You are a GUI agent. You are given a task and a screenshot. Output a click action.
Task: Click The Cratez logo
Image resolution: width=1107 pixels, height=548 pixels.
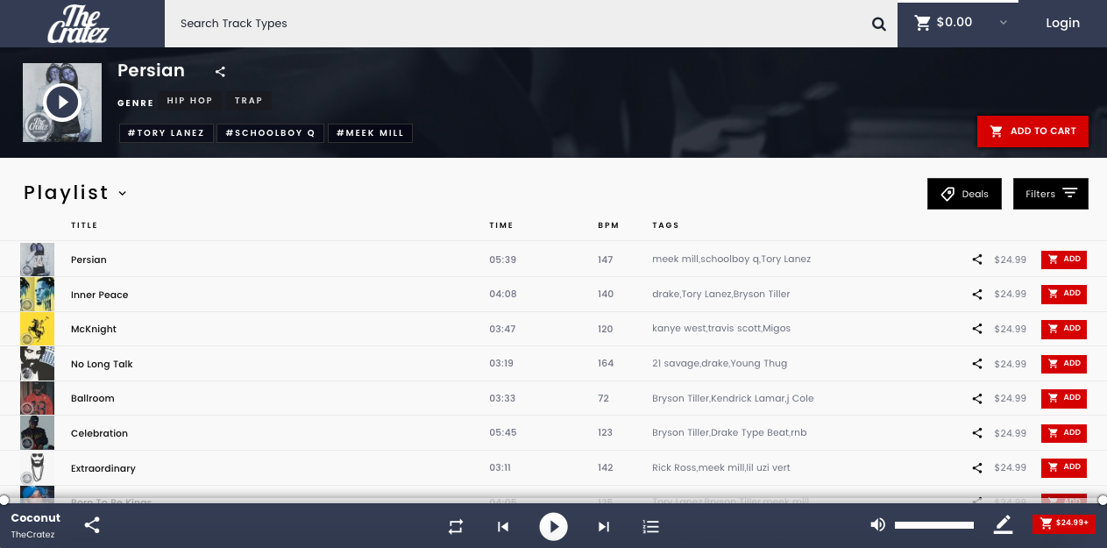[x=78, y=24]
